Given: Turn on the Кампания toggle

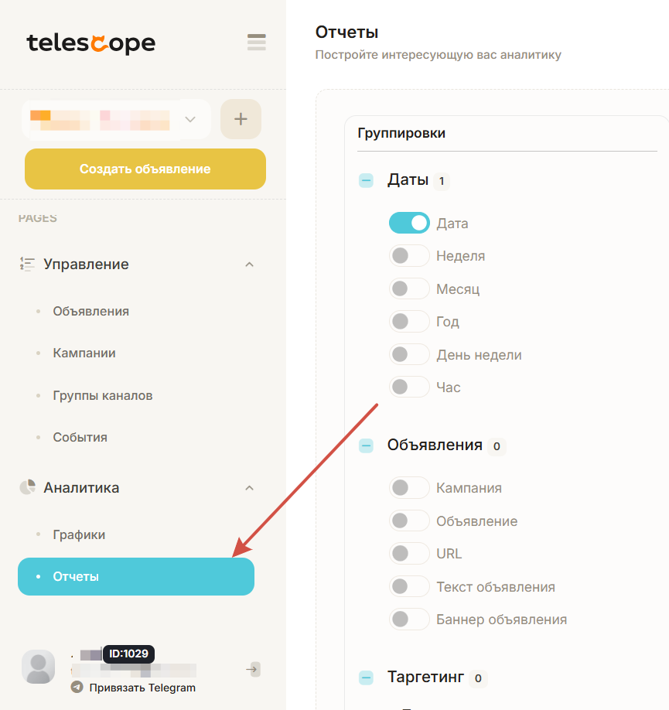Looking at the screenshot, I should (x=409, y=488).
